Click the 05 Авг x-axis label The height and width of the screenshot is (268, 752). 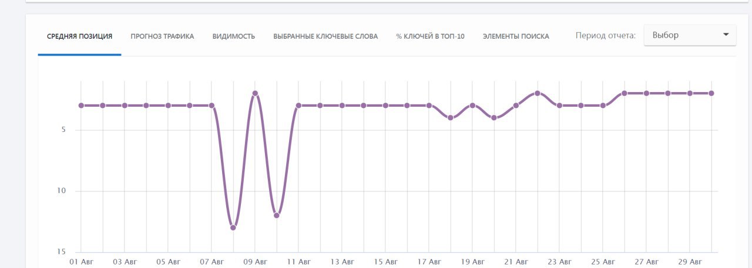point(168,262)
